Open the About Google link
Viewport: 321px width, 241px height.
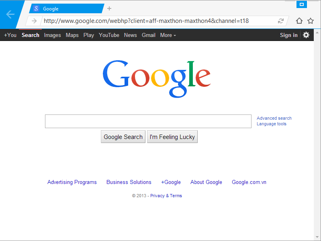click(206, 182)
